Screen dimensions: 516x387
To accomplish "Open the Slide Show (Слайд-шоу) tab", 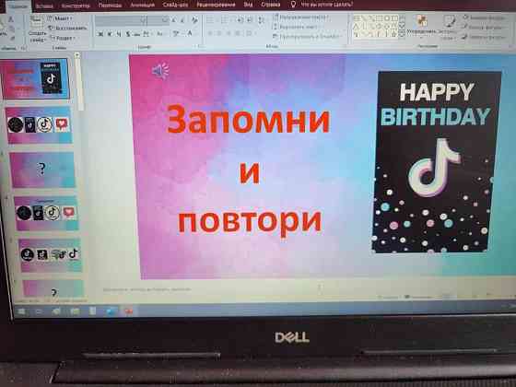I will [x=175, y=5].
